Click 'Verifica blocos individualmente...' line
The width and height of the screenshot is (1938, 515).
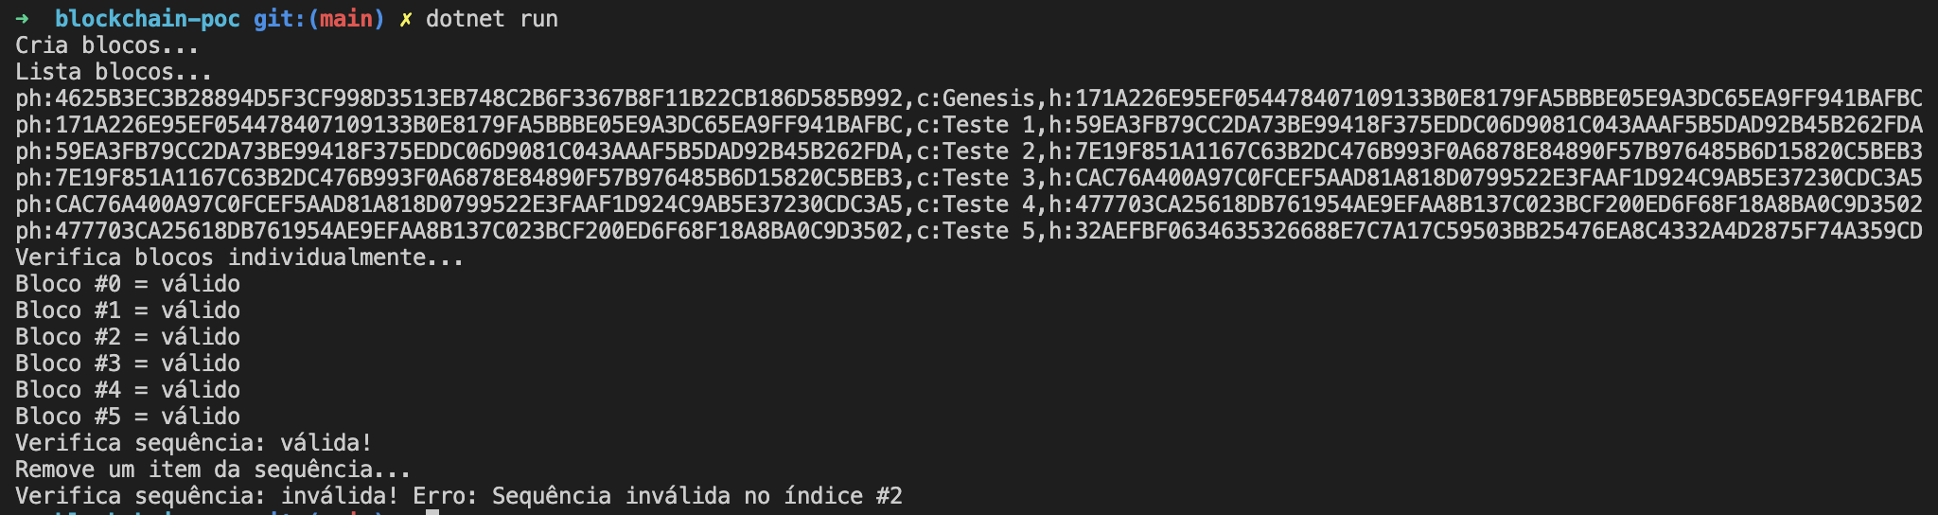[x=239, y=257]
